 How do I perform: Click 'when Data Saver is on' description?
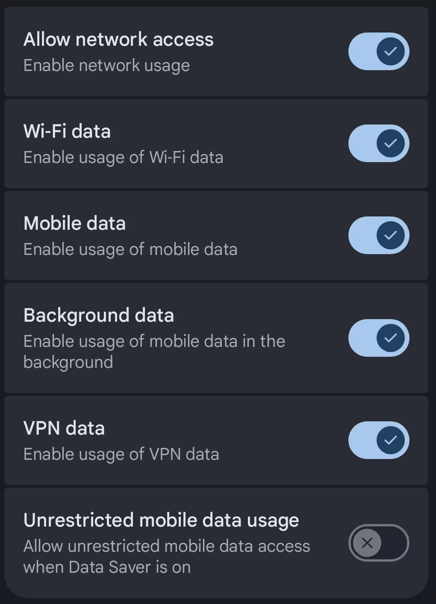pos(107,567)
